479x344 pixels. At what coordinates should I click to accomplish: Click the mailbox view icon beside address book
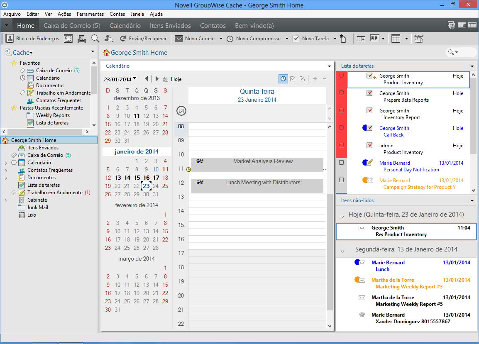[x=68, y=39]
